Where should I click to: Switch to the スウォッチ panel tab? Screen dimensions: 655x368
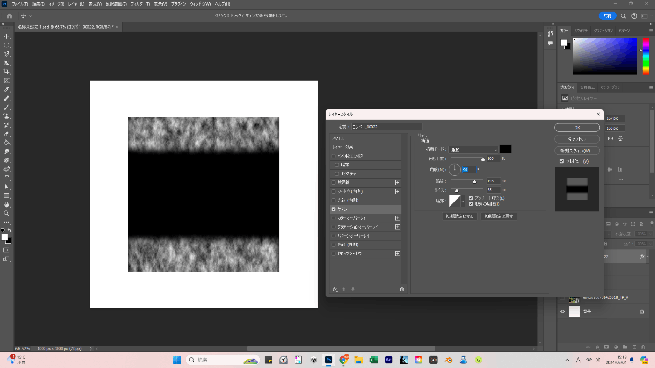coord(581,30)
